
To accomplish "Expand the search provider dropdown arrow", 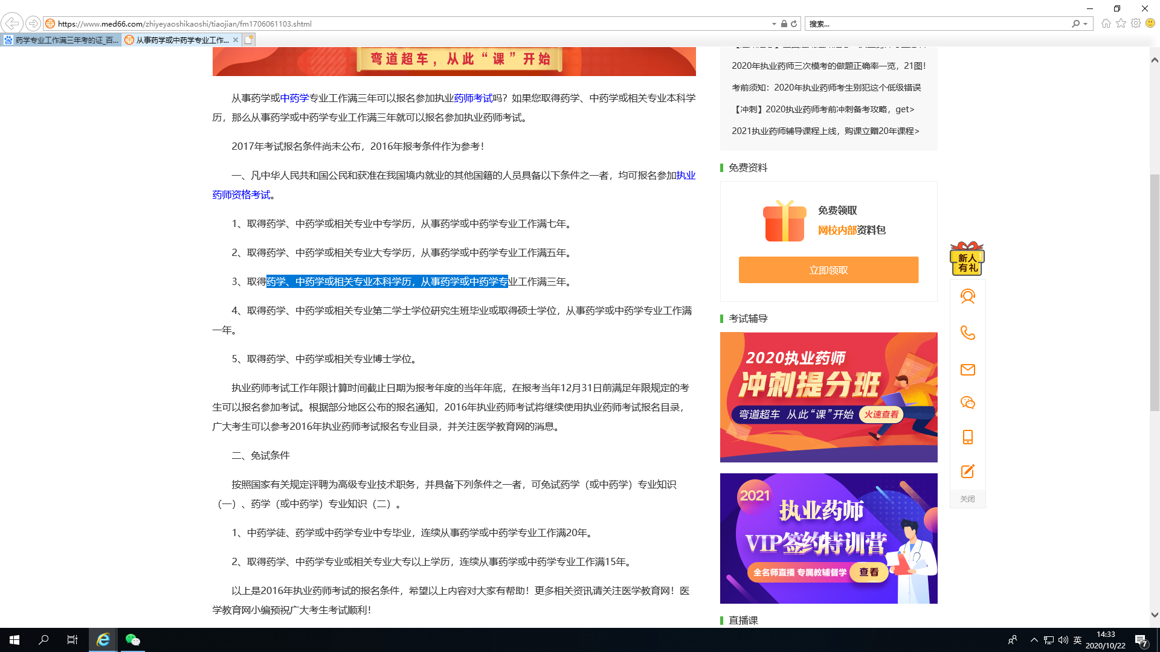I will tap(1086, 24).
